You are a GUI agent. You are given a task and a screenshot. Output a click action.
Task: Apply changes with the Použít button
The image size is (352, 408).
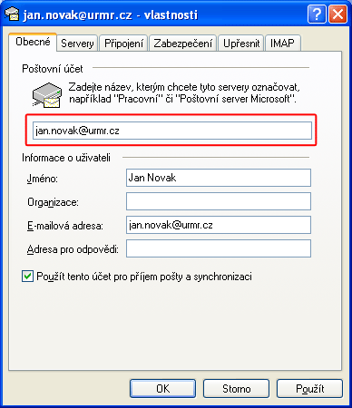[x=309, y=389]
